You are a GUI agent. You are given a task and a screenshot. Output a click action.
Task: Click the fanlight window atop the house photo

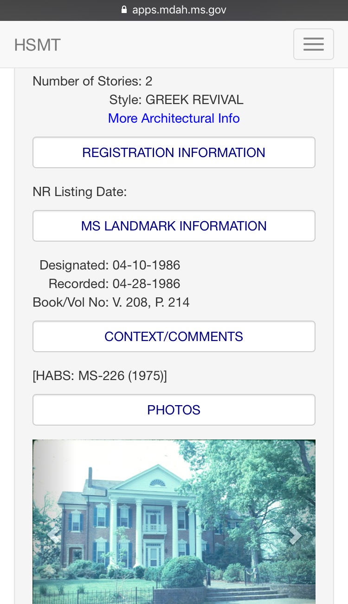click(158, 483)
